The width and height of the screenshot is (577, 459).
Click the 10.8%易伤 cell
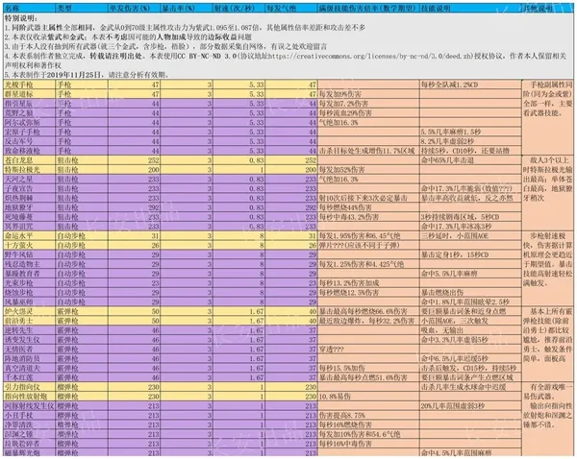(x=368, y=397)
